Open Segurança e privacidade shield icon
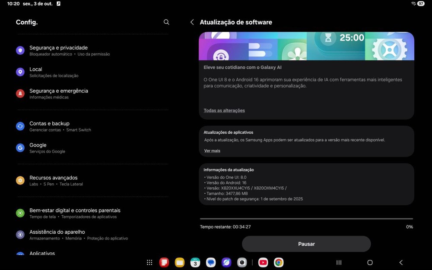Image resolution: width=432 pixels, height=270 pixels. (20, 50)
